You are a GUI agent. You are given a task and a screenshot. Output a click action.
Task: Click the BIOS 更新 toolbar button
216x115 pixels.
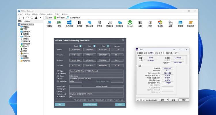[59, 18]
